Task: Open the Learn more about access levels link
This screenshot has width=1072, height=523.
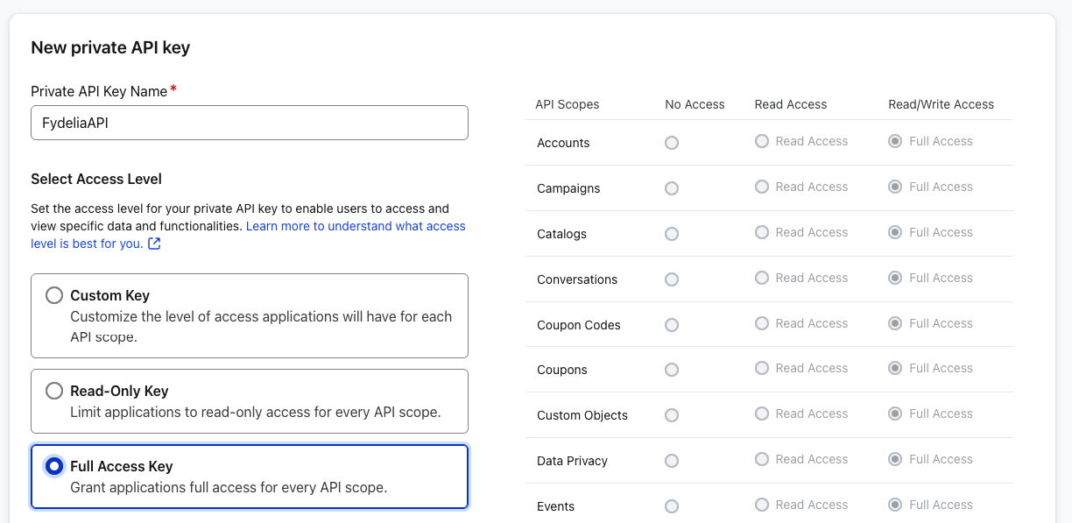Action: point(356,226)
